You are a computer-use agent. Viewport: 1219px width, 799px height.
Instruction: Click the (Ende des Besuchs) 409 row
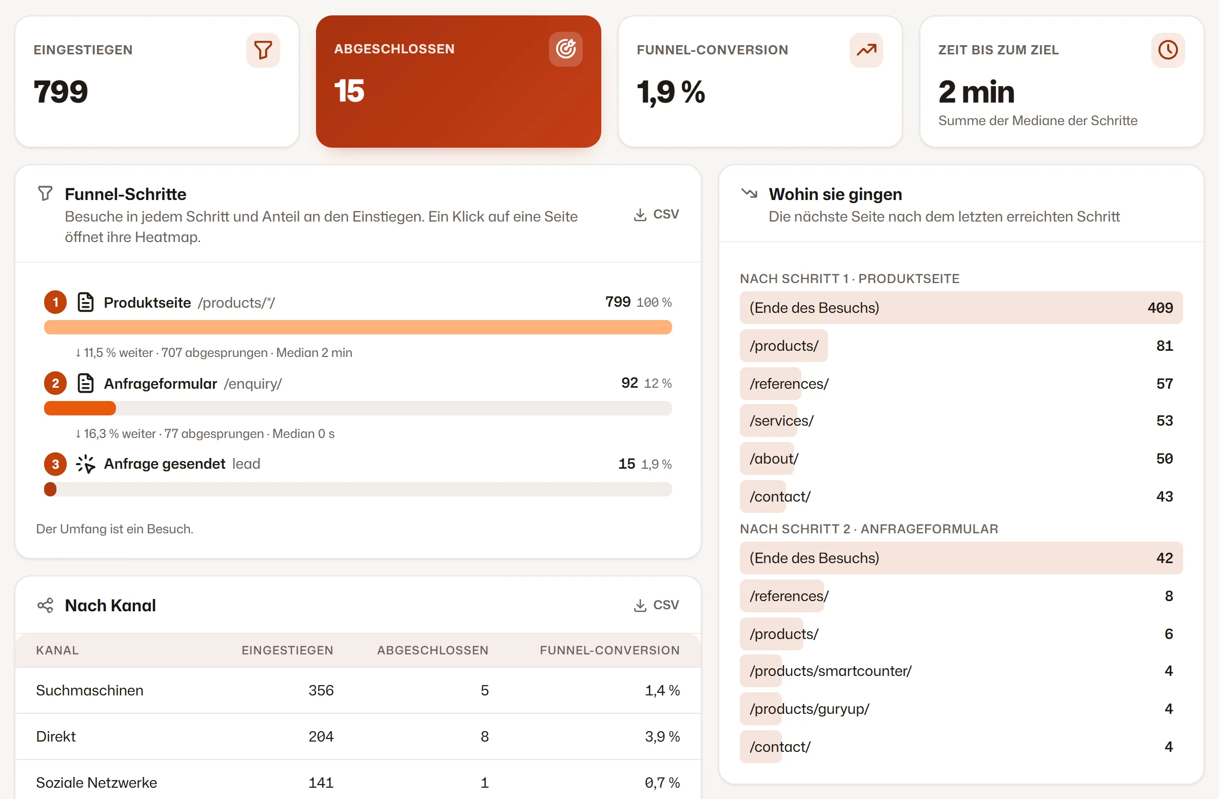coord(961,308)
